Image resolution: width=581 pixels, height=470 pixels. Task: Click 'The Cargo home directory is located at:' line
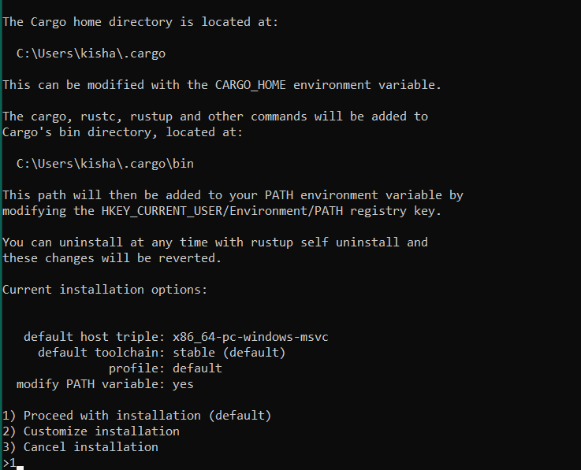[x=140, y=22]
